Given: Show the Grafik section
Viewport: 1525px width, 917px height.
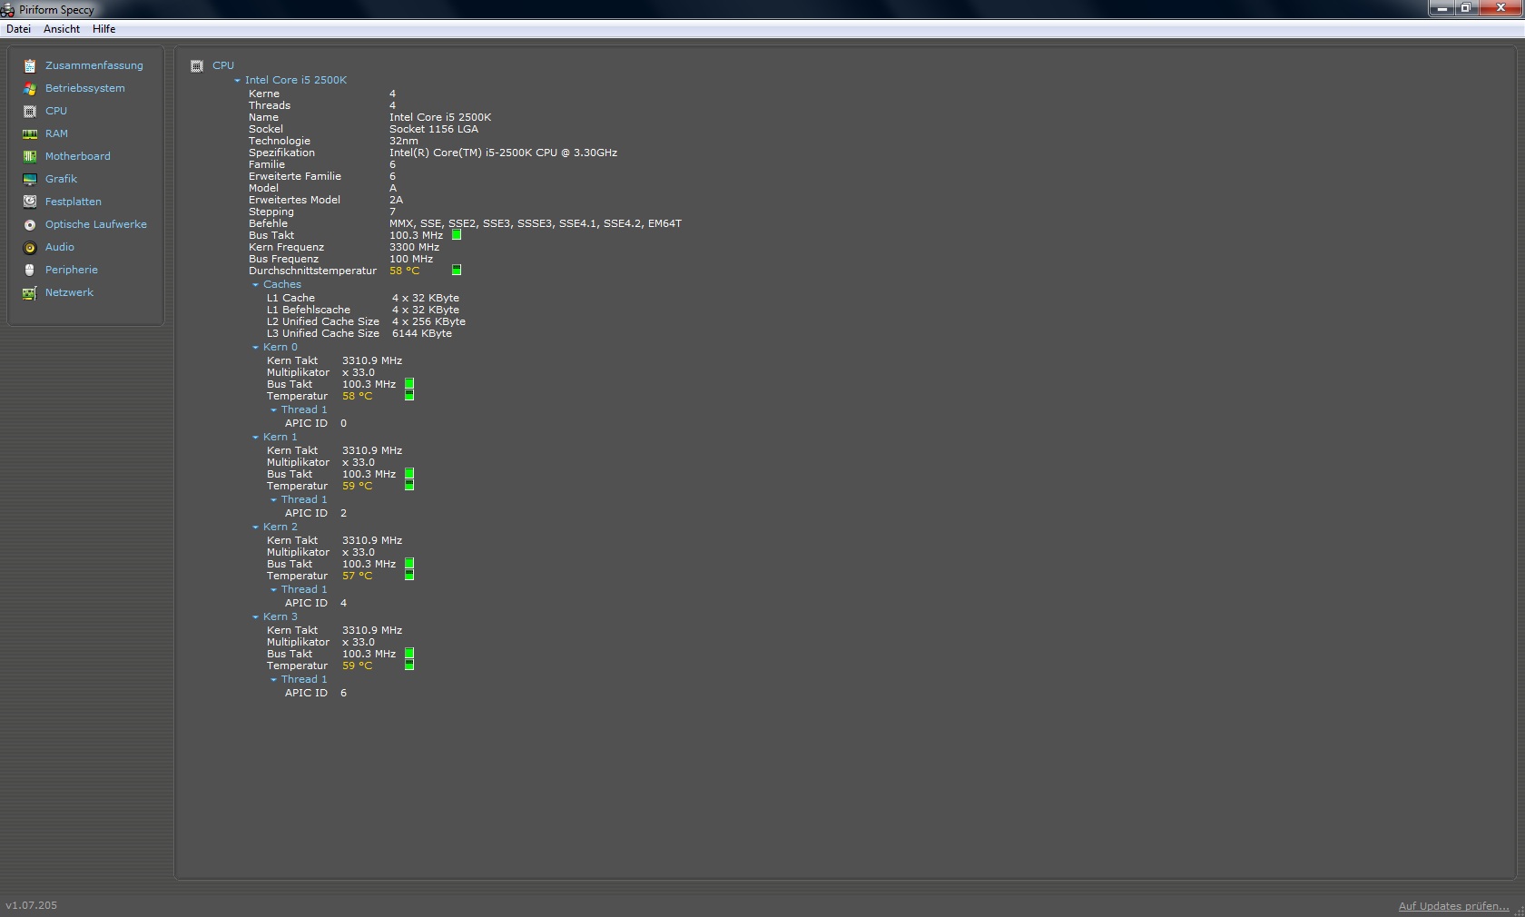Looking at the screenshot, I should (62, 179).
